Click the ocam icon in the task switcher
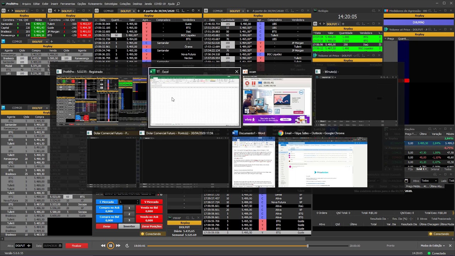Screen dimensions: 455x256 (246, 72)
